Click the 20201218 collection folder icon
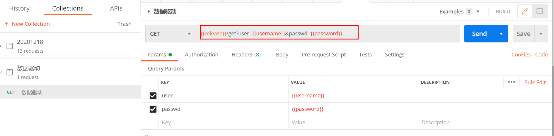The width and height of the screenshot is (554, 136). point(10,46)
